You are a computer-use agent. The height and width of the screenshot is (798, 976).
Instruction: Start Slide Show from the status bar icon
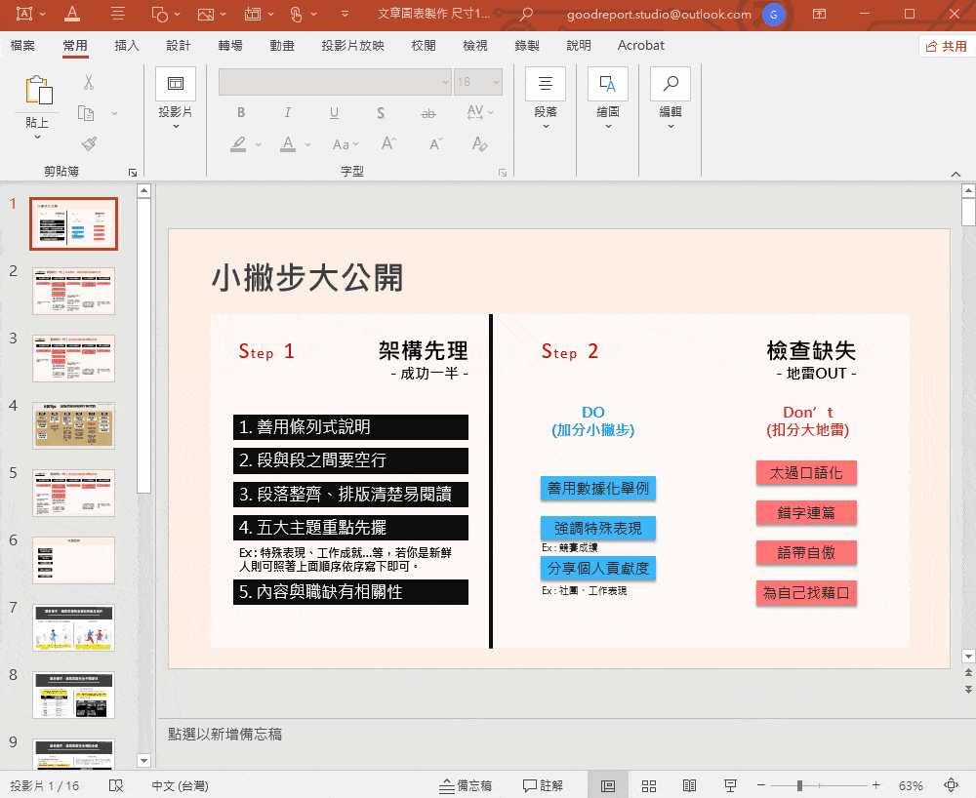(729, 784)
